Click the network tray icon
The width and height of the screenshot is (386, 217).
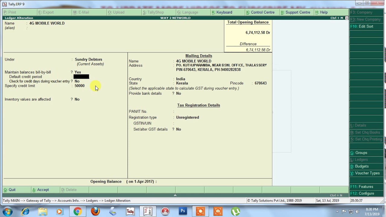[x=351, y=211]
